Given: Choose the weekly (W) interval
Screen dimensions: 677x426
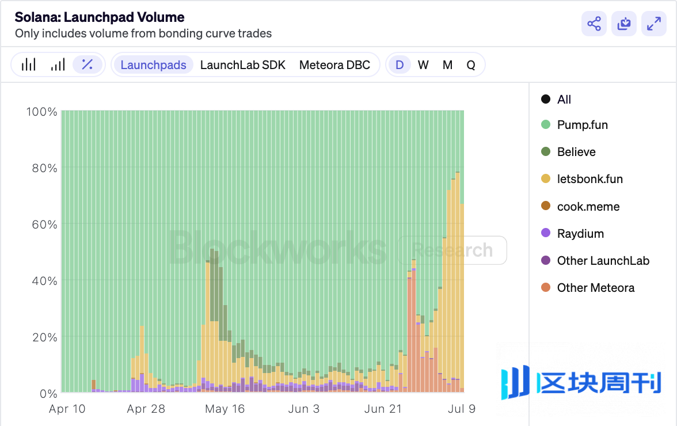Looking at the screenshot, I should [x=423, y=64].
